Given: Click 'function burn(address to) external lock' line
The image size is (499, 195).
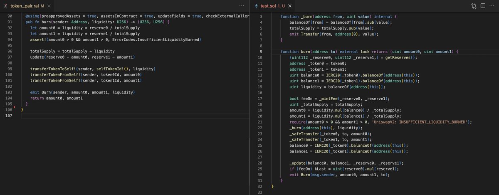Looking at the screenshot, I should coord(369,51).
